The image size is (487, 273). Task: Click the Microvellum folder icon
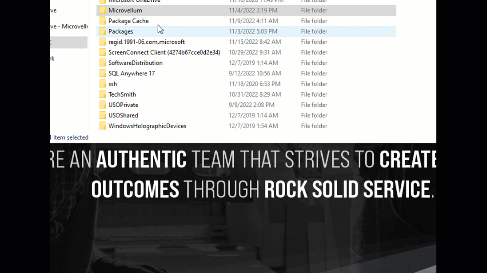pyautogui.click(x=103, y=10)
